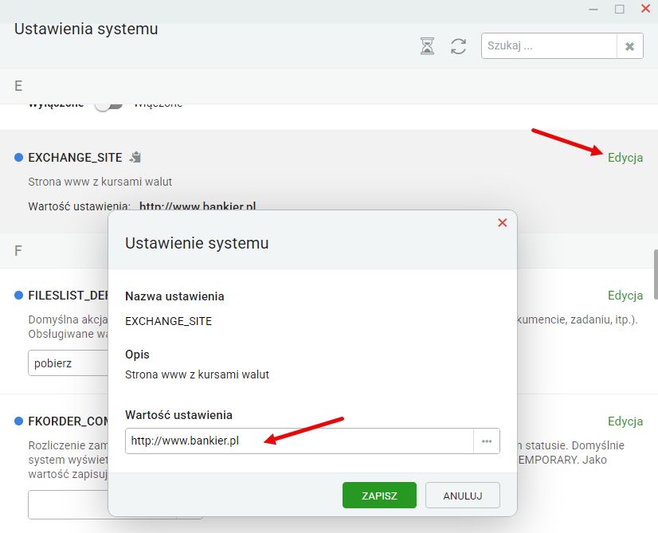Select the section header letter E
This screenshot has height=533, width=658.
(x=18, y=86)
